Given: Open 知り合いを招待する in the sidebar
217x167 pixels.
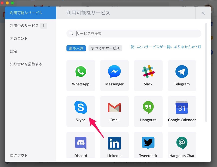Looking at the screenshot, I should click(x=31, y=64).
